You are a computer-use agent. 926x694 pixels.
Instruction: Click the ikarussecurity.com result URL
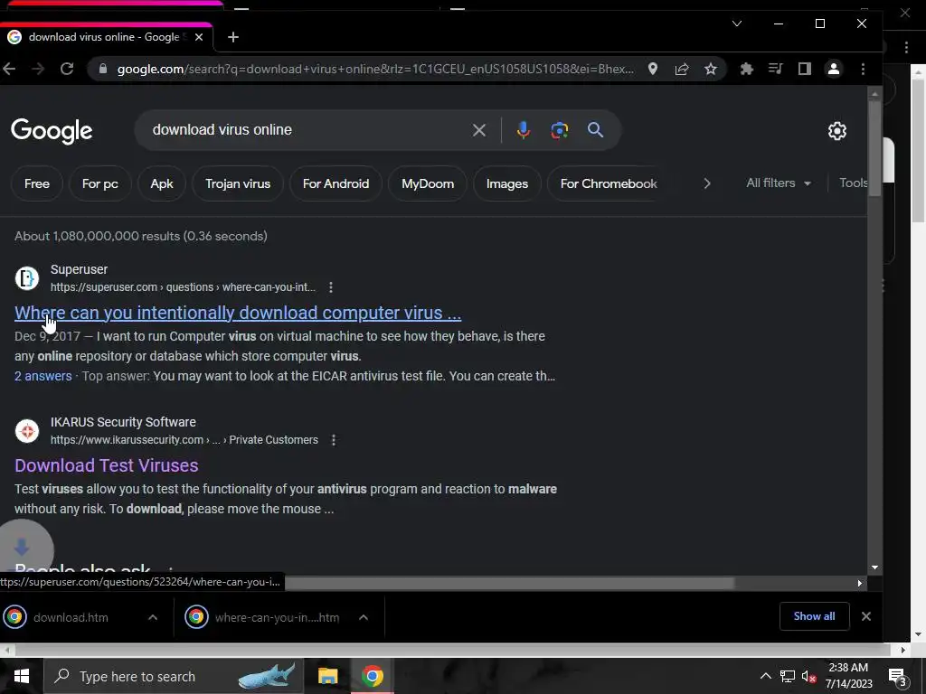pos(184,440)
